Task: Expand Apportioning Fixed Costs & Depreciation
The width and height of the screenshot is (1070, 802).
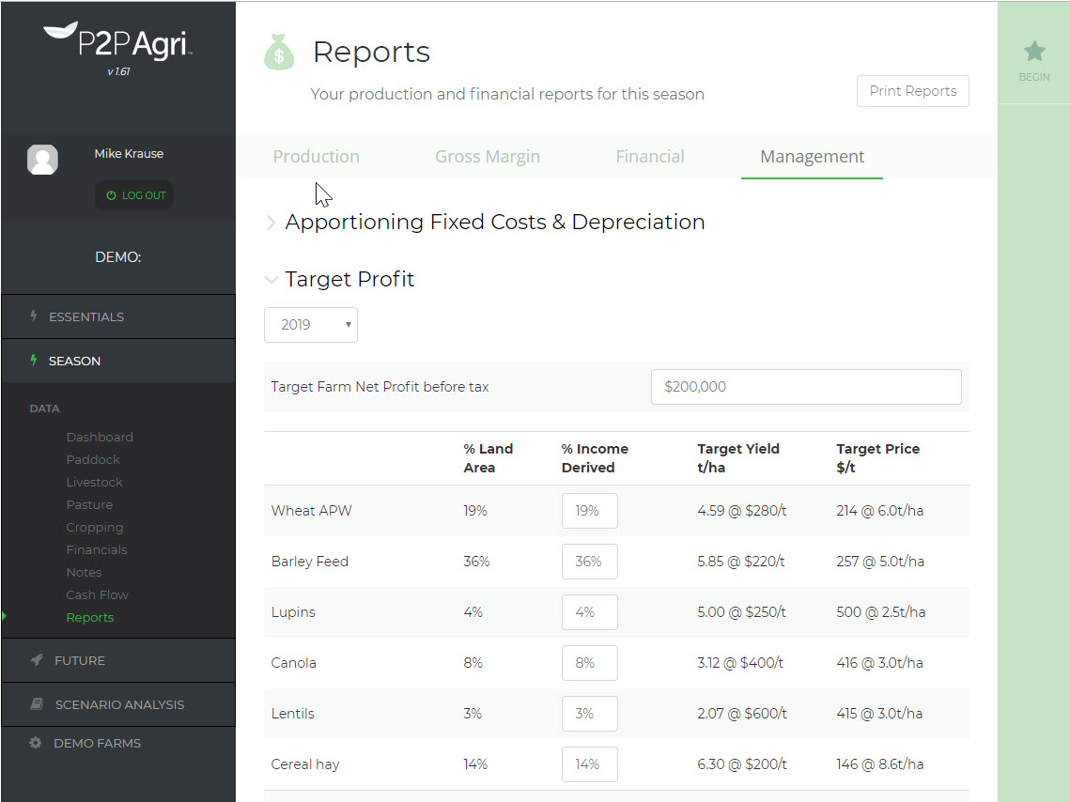Action: [x=271, y=223]
